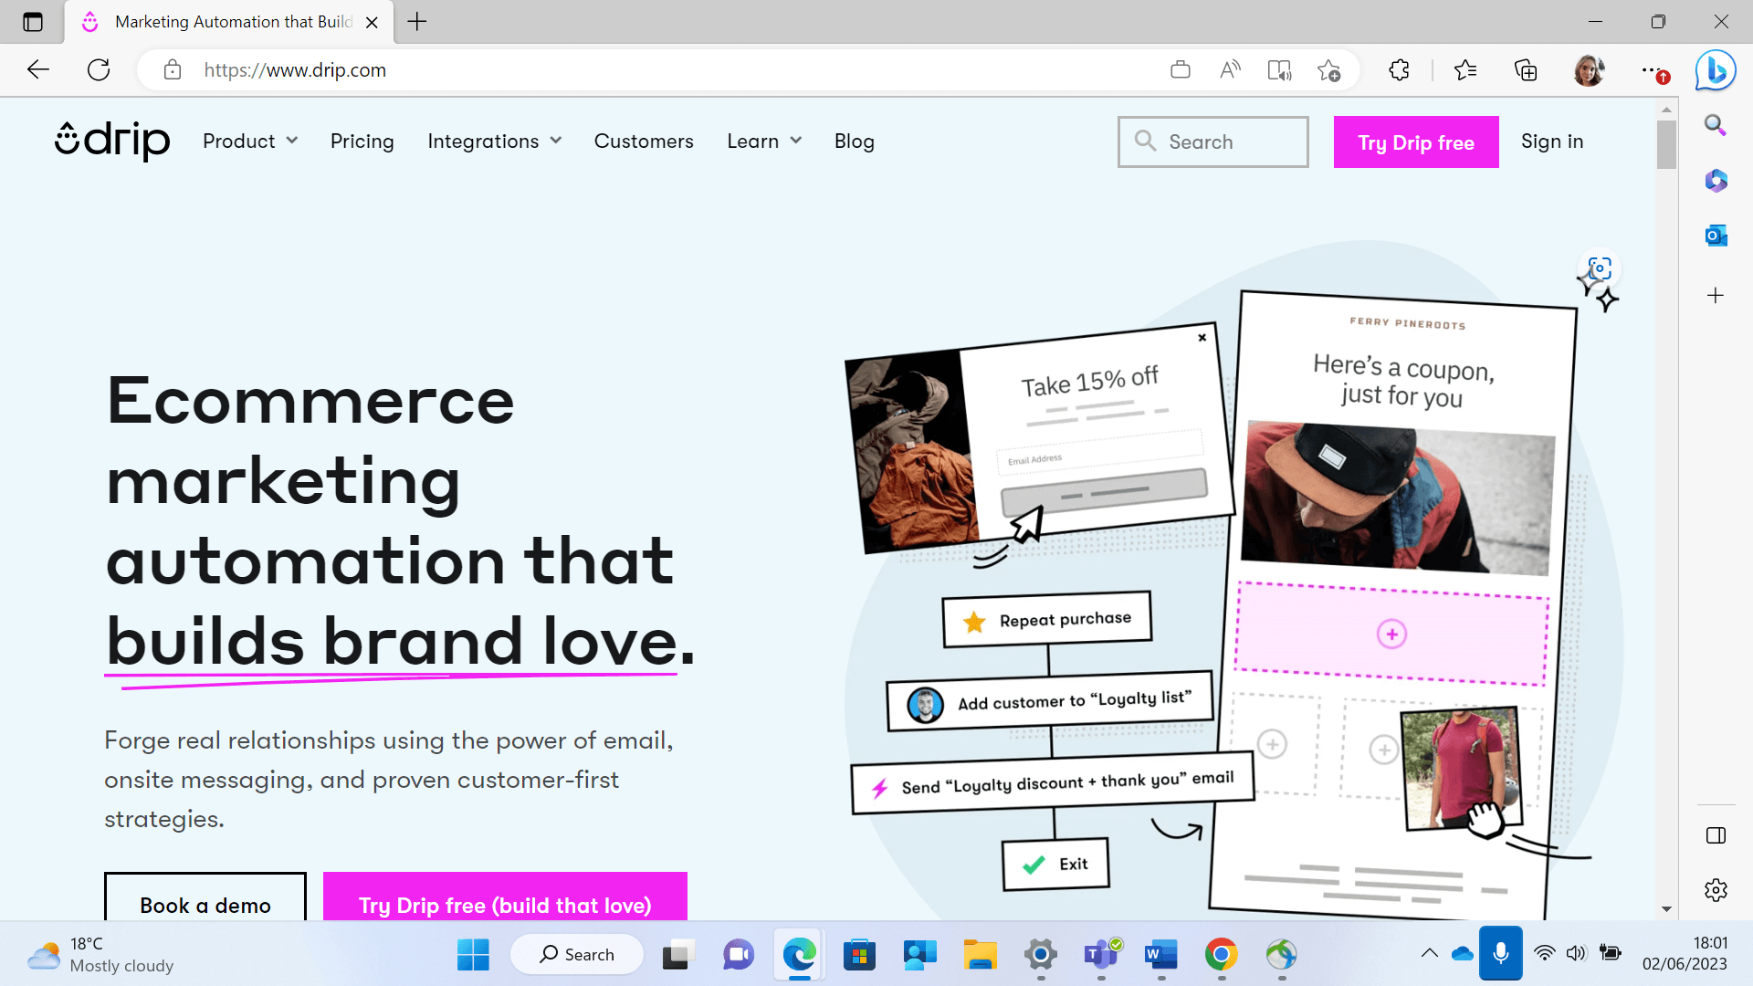Screen dimensions: 1753x986
Task: Click the page vertical scrollbar thumb
Action: (1666, 144)
